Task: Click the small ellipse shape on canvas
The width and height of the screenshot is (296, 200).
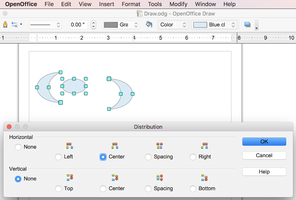Action: (x=74, y=86)
